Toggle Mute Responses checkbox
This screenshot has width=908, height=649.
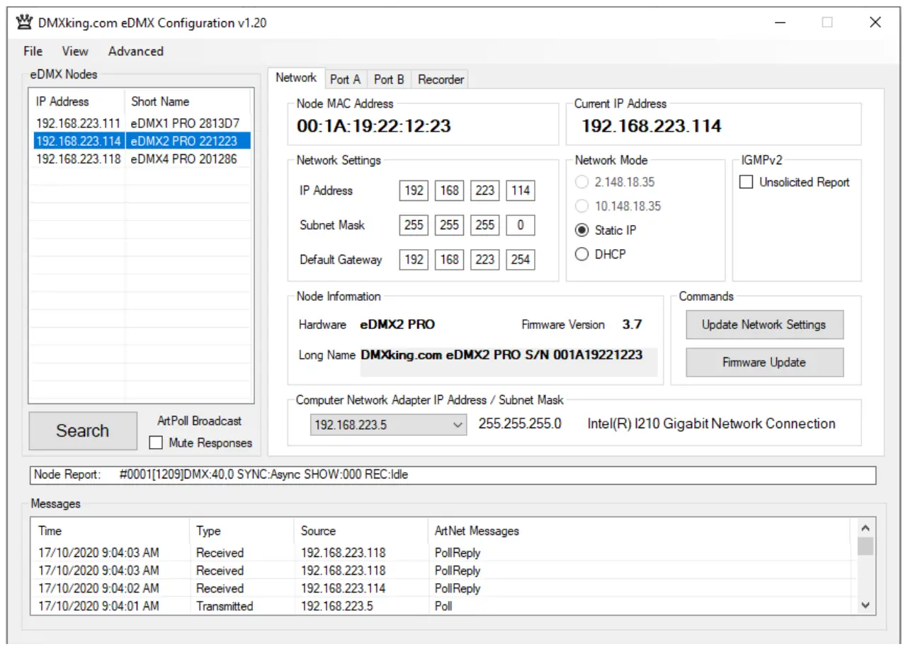[157, 443]
